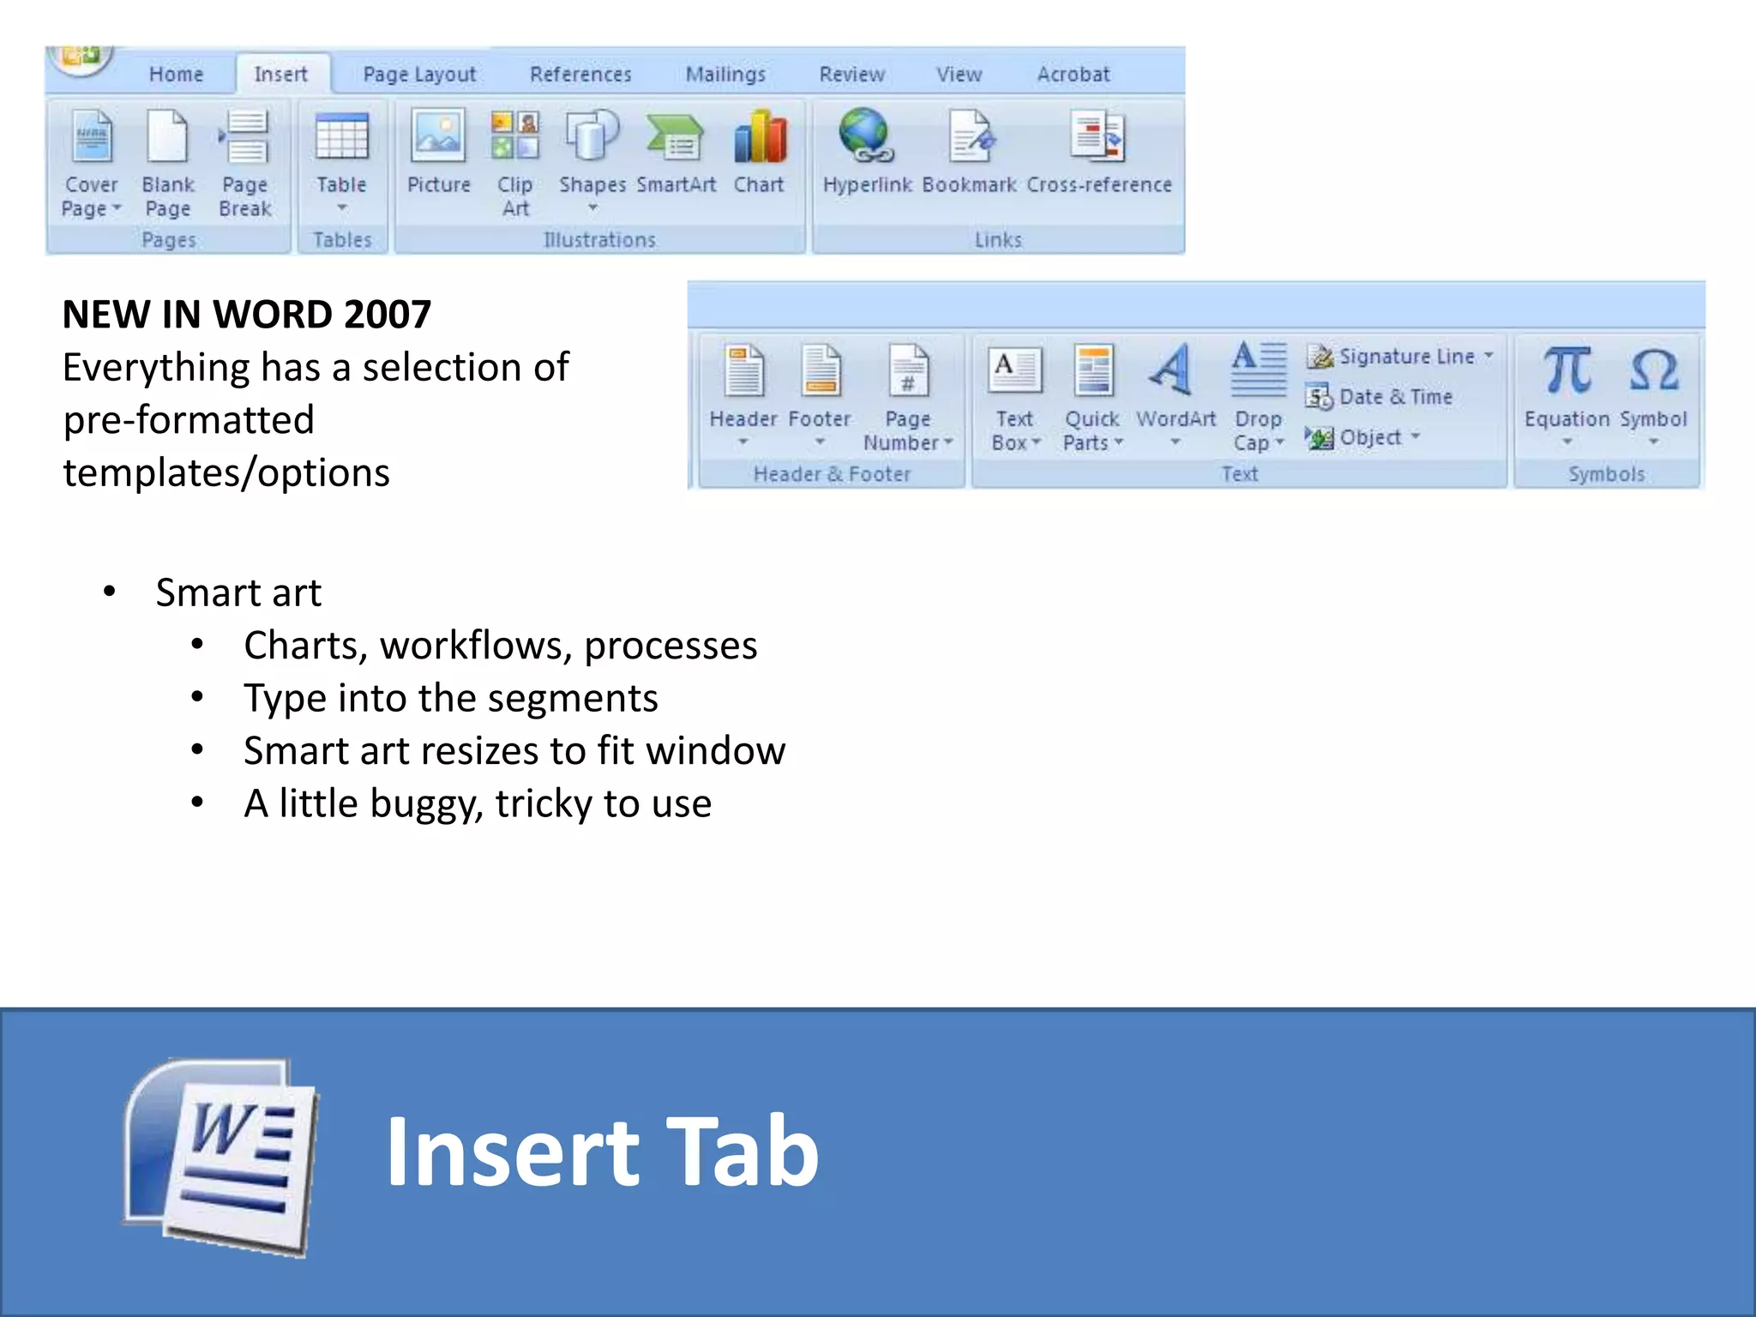Click the Page Break icon
The height and width of the screenshot is (1317, 1756).
tap(245, 137)
